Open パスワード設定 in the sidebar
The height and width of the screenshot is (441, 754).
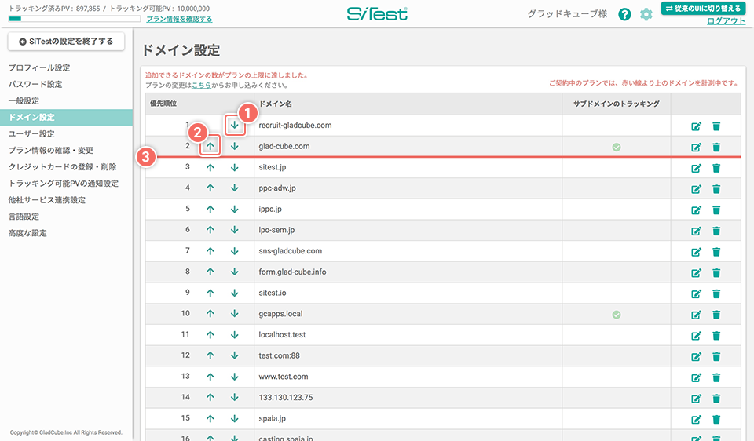point(35,84)
